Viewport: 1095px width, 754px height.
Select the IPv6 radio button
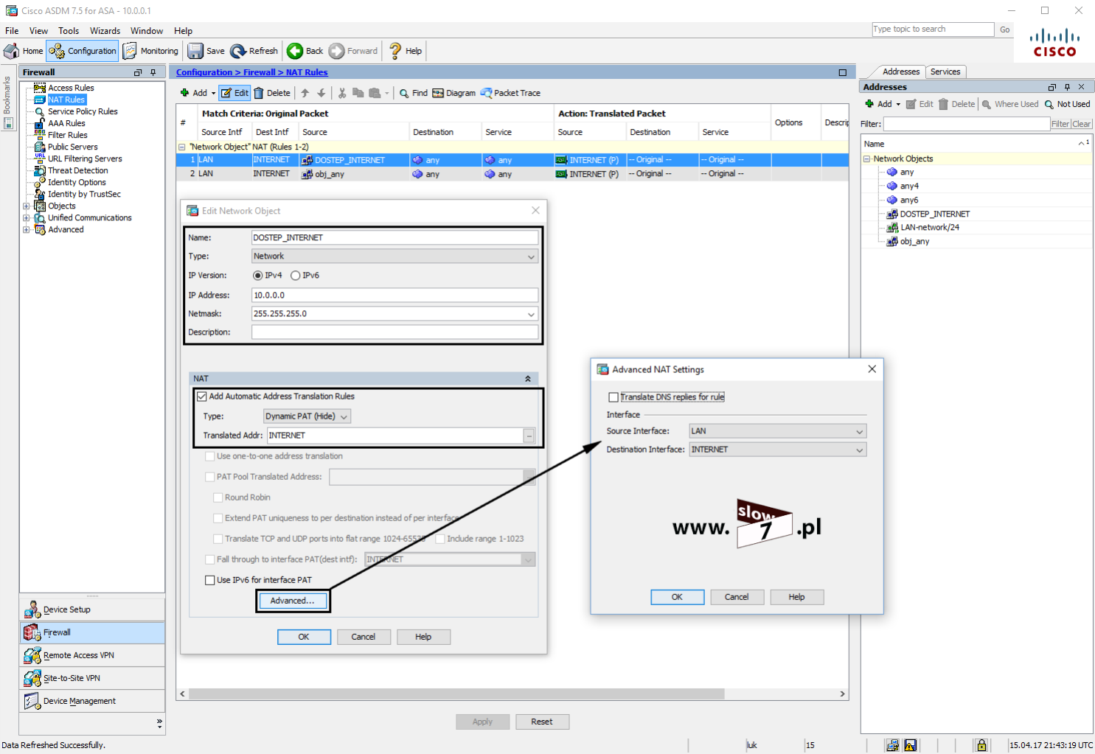295,275
